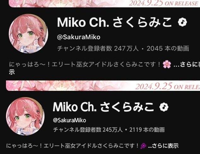Select the @SakuraMiko handle above 247万人 line
The width and height of the screenshot is (200, 154).
click(x=79, y=37)
